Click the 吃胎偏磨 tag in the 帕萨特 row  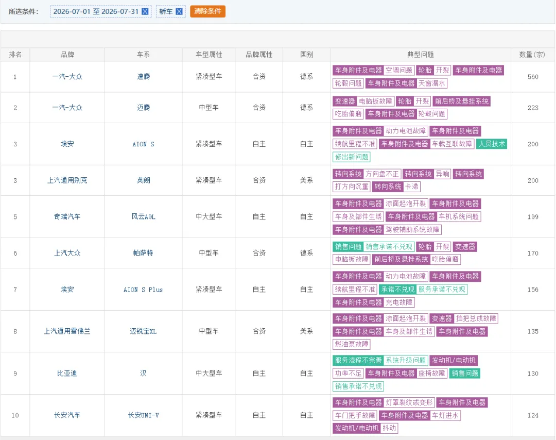click(x=445, y=259)
